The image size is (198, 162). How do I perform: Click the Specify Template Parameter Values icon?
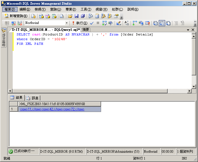(x=127, y=23)
